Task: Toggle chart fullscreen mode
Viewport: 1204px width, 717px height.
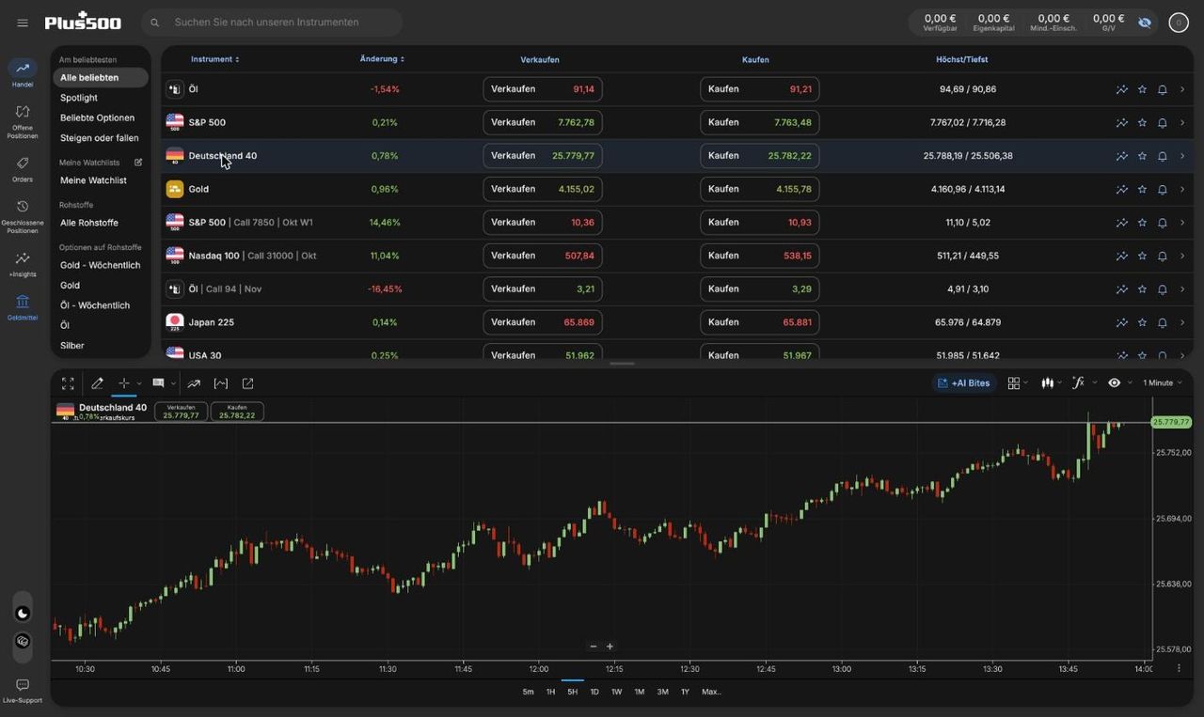Action: (x=68, y=383)
